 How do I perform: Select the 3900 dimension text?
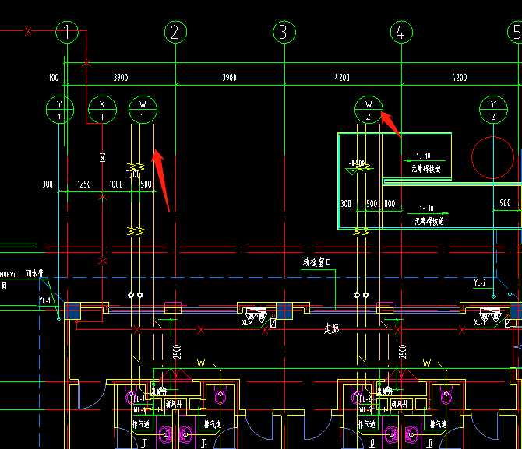pyautogui.click(x=121, y=78)
